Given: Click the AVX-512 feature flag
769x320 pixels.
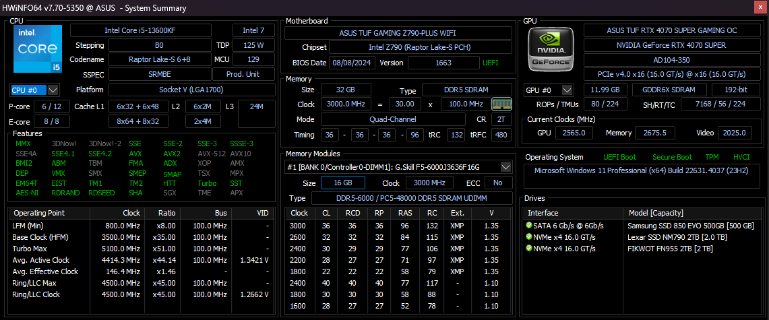Looking at the screenshot, I should tap(212, 154).
